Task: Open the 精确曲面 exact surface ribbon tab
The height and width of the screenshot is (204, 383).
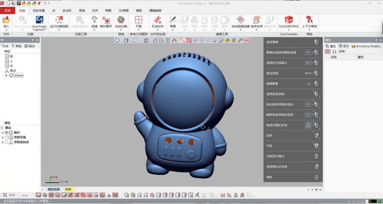Action: pyautogui.click(x=155, y=11)
